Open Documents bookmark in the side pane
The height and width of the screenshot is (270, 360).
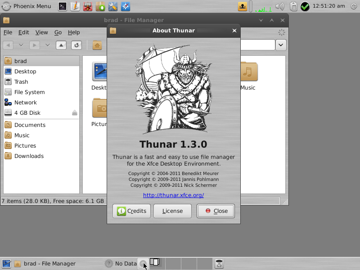click(41, 125)
